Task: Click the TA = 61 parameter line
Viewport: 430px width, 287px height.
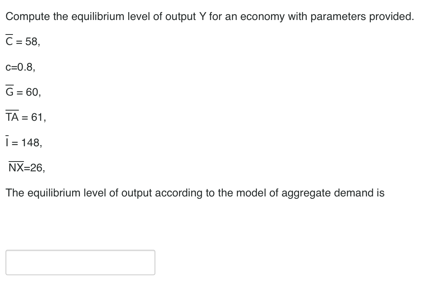Action: (x=25, y=117)
